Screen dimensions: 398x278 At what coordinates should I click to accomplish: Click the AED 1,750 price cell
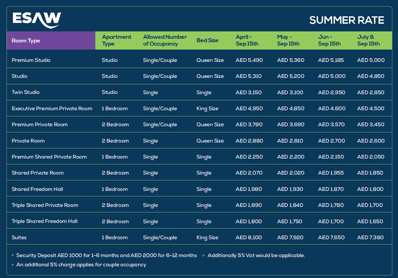(x=290, y=221)
